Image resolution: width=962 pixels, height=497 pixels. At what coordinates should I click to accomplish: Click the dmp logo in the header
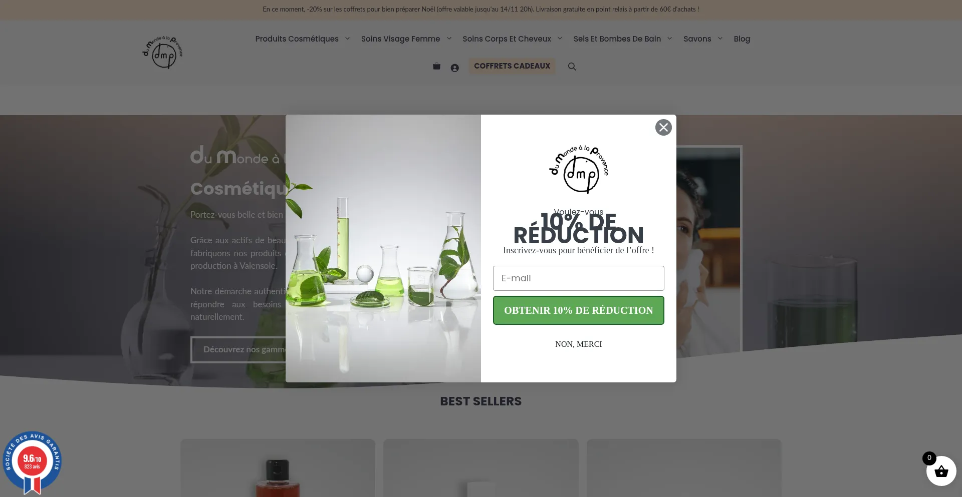tap(163, 52)
